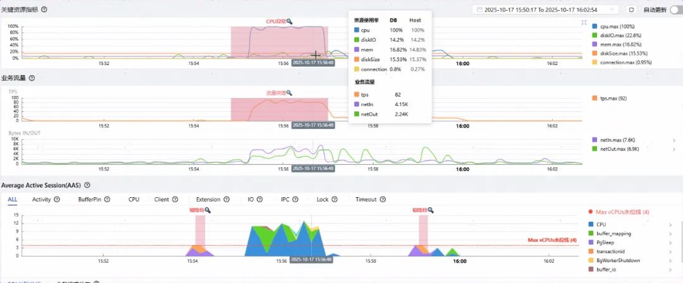Expand transactionid chevron in AAS legend
Viewport: 683px width, 283px height.
(670, 251)
